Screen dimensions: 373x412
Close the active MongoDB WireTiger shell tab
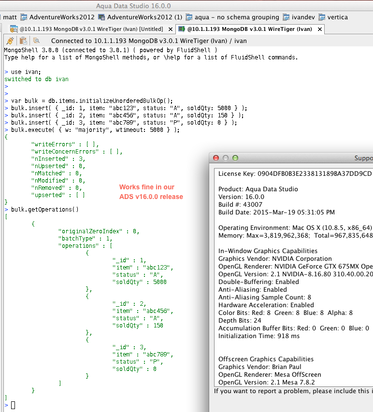(320, 29)
